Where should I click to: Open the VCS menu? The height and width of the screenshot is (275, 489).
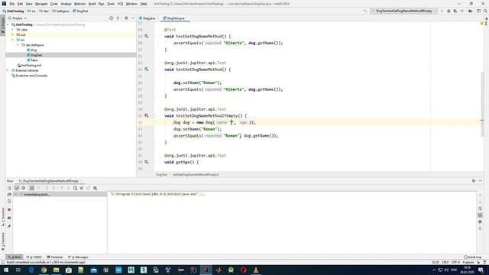tap(121, 4)
